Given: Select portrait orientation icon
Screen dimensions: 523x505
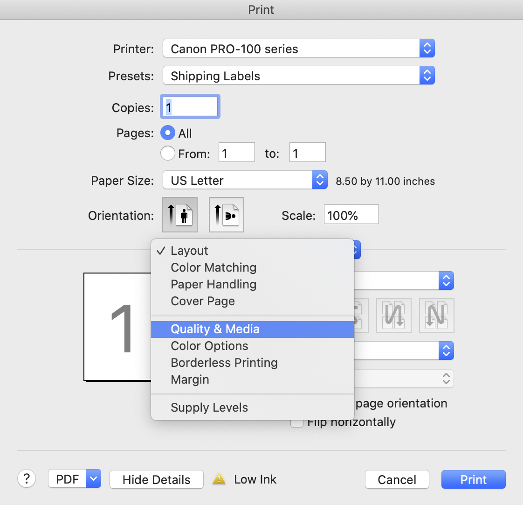Looking at the screenshot, I should pyautogui.click(x=180, y=215).
